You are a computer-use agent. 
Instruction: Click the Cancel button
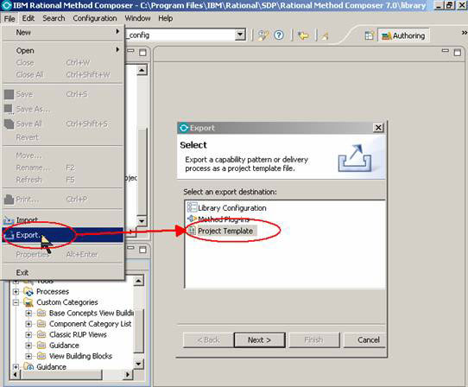pos(365,340)
